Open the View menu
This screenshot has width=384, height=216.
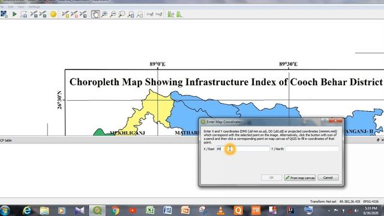pyautogui.click(x=21, y=7)
